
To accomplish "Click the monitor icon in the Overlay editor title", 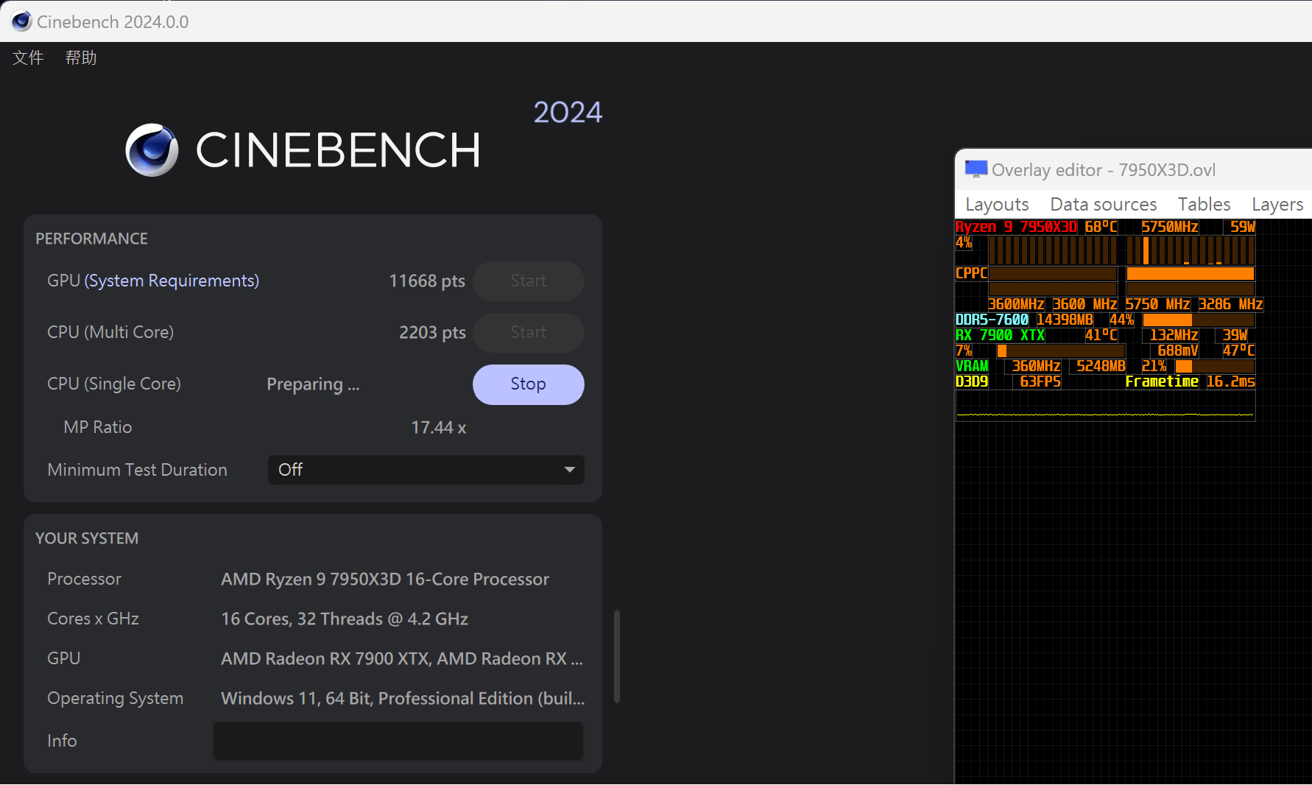I will 976,168.
